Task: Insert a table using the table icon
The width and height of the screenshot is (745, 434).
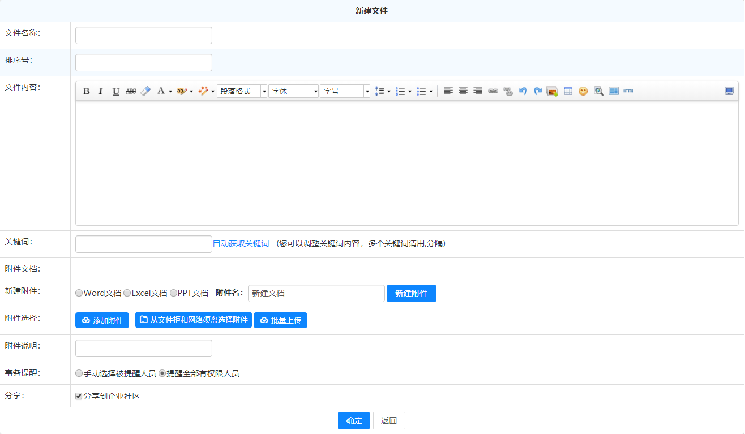Action: coord(568,91)
